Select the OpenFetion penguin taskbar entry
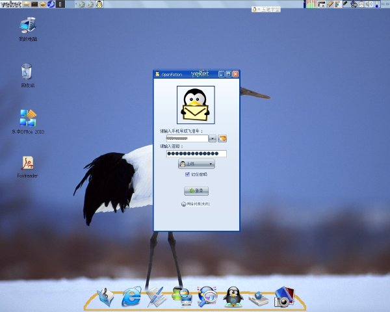This screenshot has width=390, height=312. point(99,5)
